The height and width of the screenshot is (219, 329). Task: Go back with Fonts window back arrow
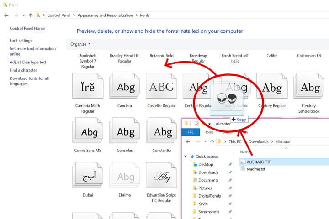click(x=6, y=16)
